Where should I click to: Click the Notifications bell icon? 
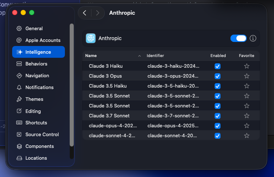19,87
